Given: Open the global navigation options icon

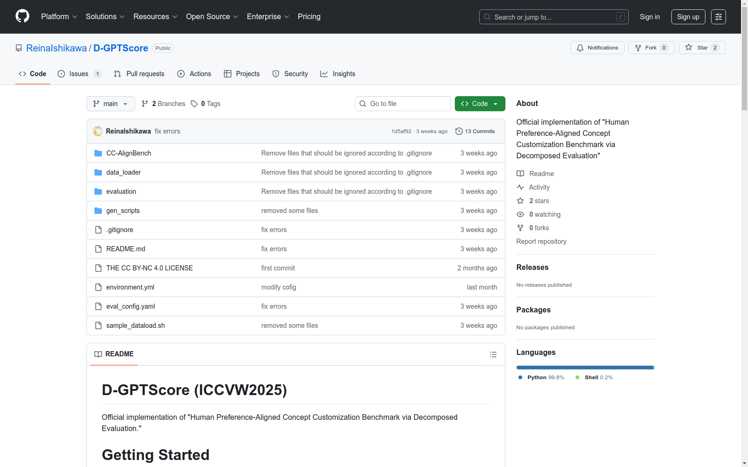Looking at the screenshot, I should coord(719,17).
